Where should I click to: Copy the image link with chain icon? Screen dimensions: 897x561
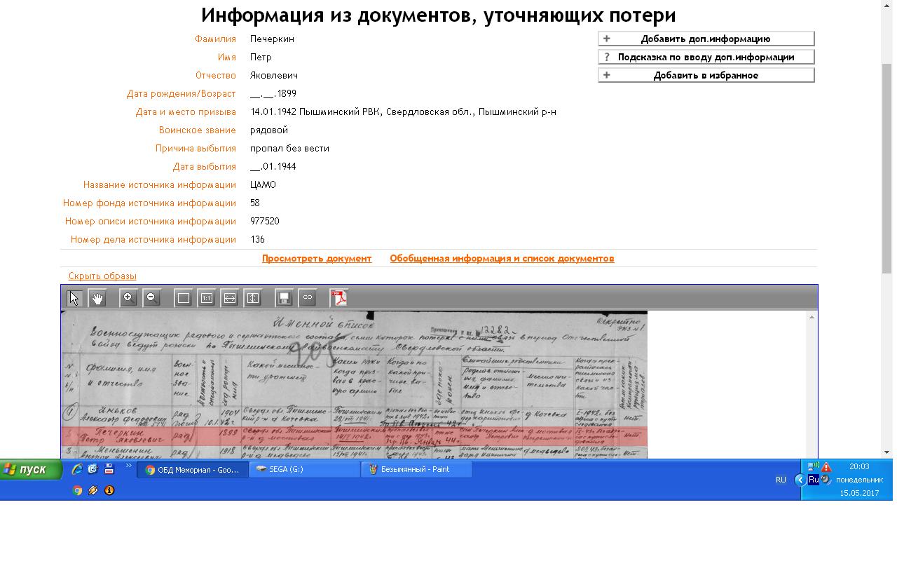[x=307, y=298]
